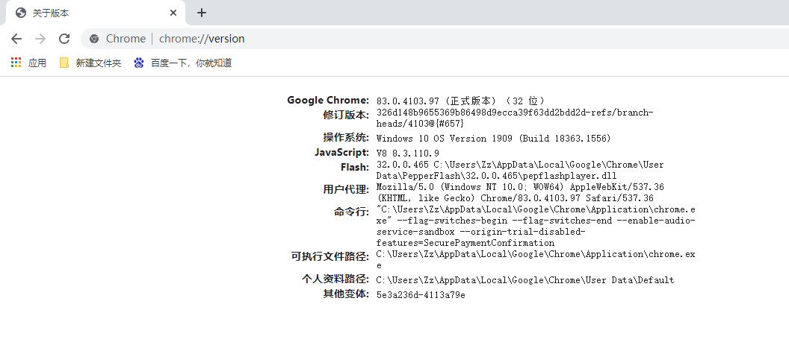Click the Windows 10 OS Version text
Screen dimensions: 789x345
pyautogui.click(x=493, y=139)
